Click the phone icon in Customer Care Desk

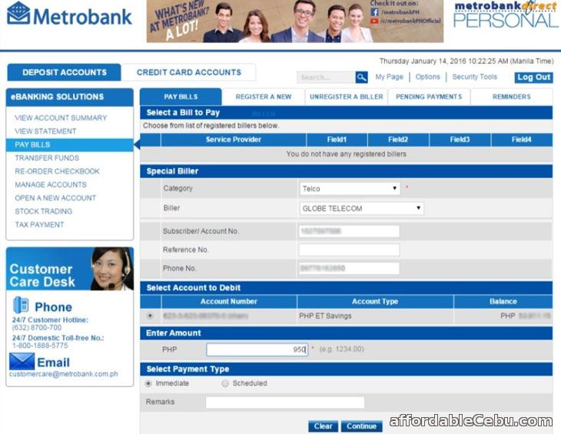click(21, 305)
